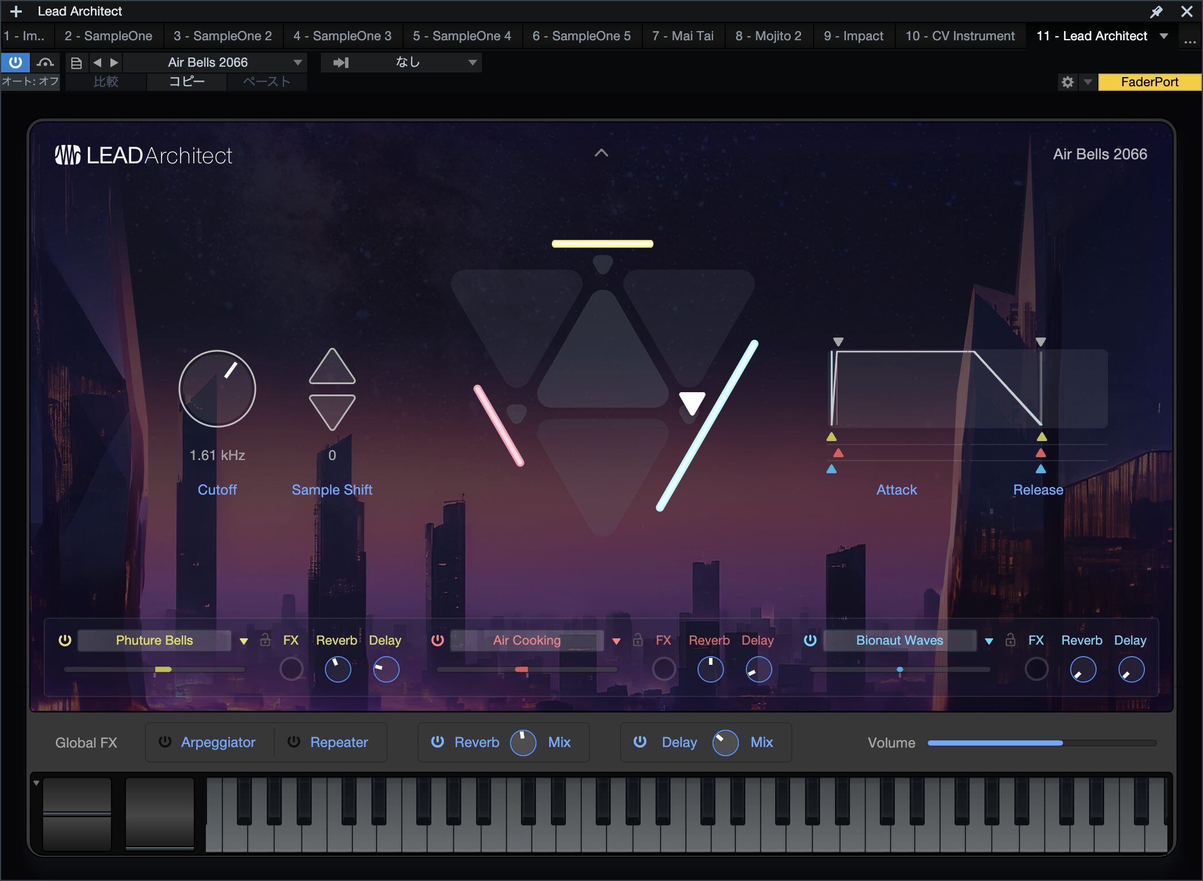
Task: Switch to the 10 - CV Instrument tab
Action: click(960, 36)
